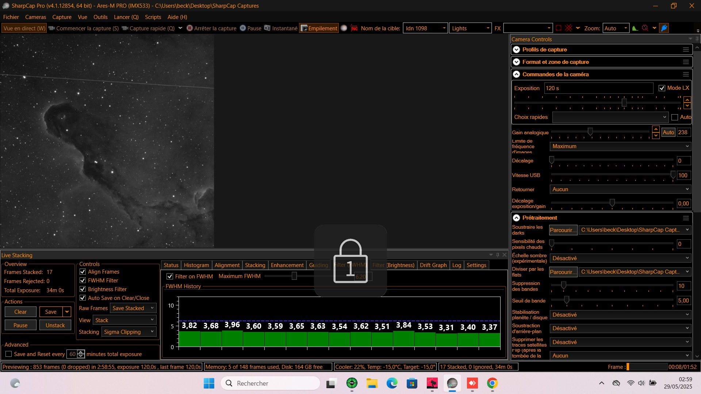The height and width of the screenshot is (394, 701).
Task: Pin the Camera Controls panel
Action: tap(697, 39)
